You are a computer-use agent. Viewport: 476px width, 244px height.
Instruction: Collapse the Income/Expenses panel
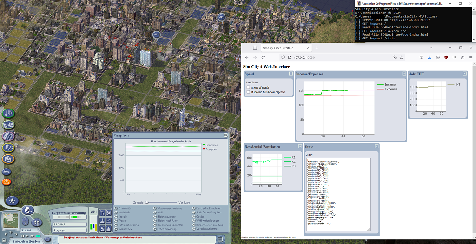(x=404, y=74)
